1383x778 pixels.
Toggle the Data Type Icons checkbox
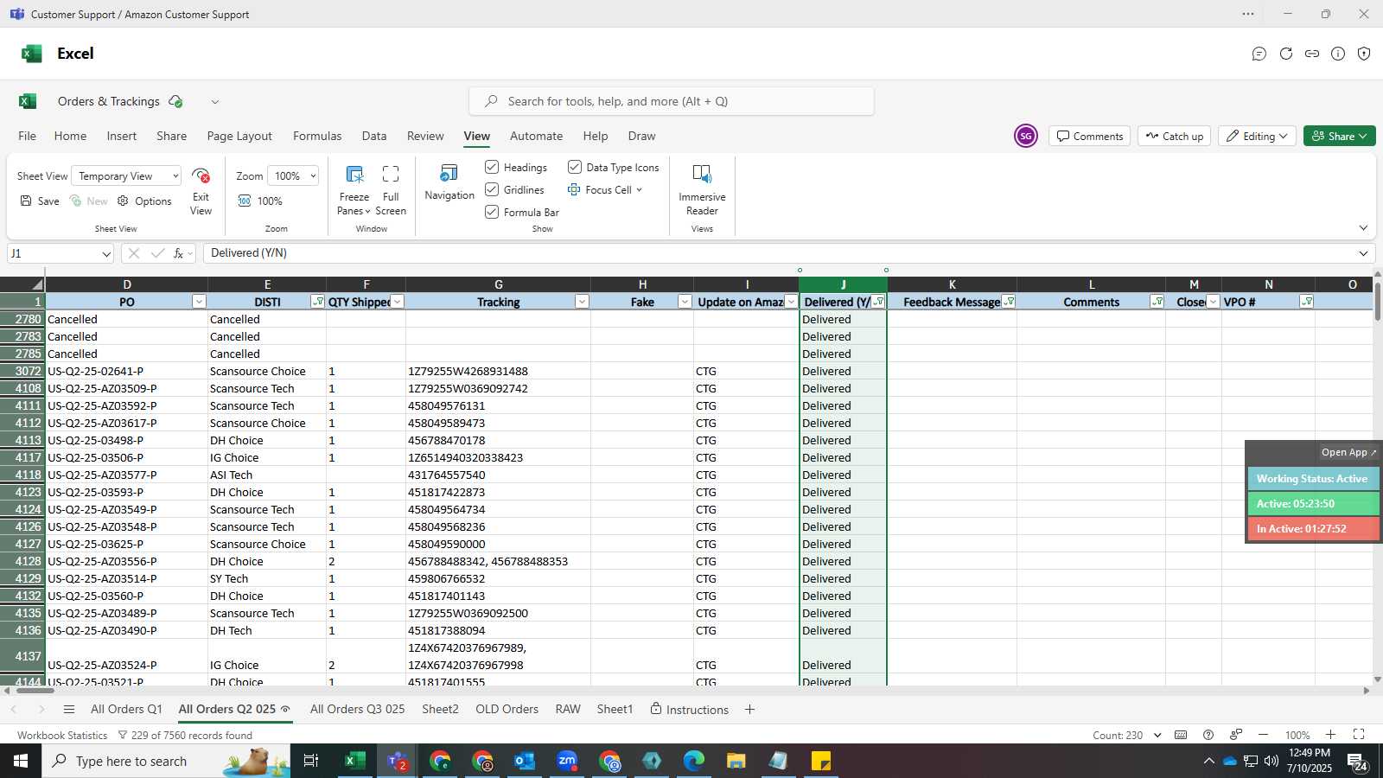(x=575, y=167)
